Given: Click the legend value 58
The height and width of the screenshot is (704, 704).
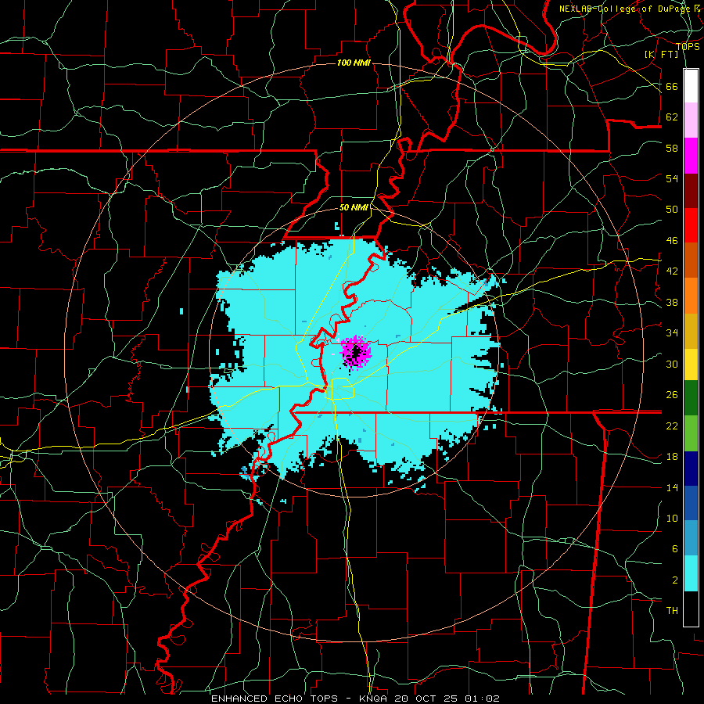Looking at the screenshot, I should coord(672,148).
